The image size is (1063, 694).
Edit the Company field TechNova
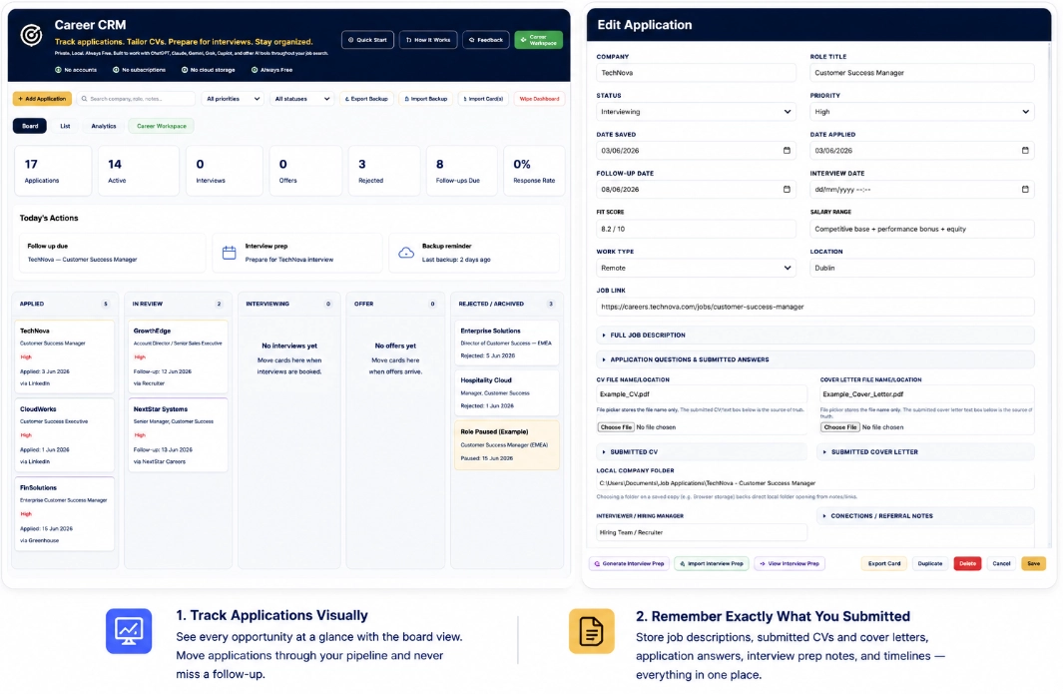[x=696, y=73]
